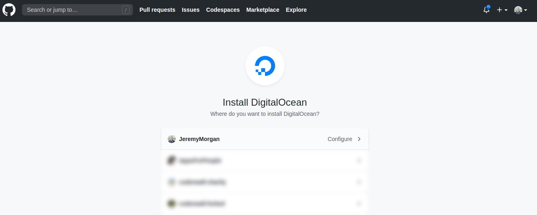537x215 pixels.
Task: Open Codespaces
Action: (x=223, y=10)
